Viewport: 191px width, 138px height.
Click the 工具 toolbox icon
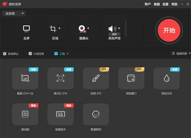pos(56,54)
